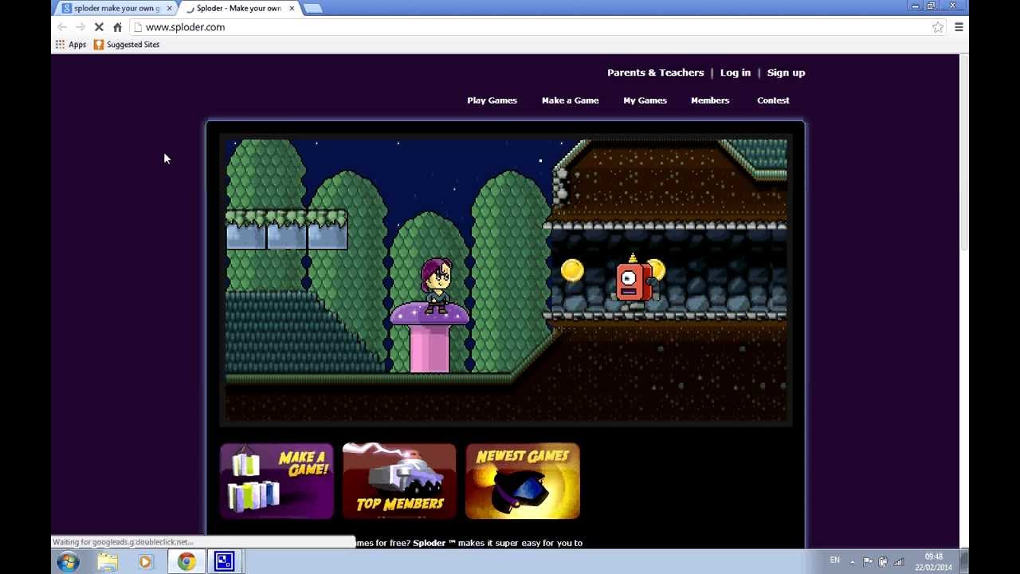Show hidden system tray icons
The image size is (1020, 574).
pyautogui.click(x=852, y=562)
